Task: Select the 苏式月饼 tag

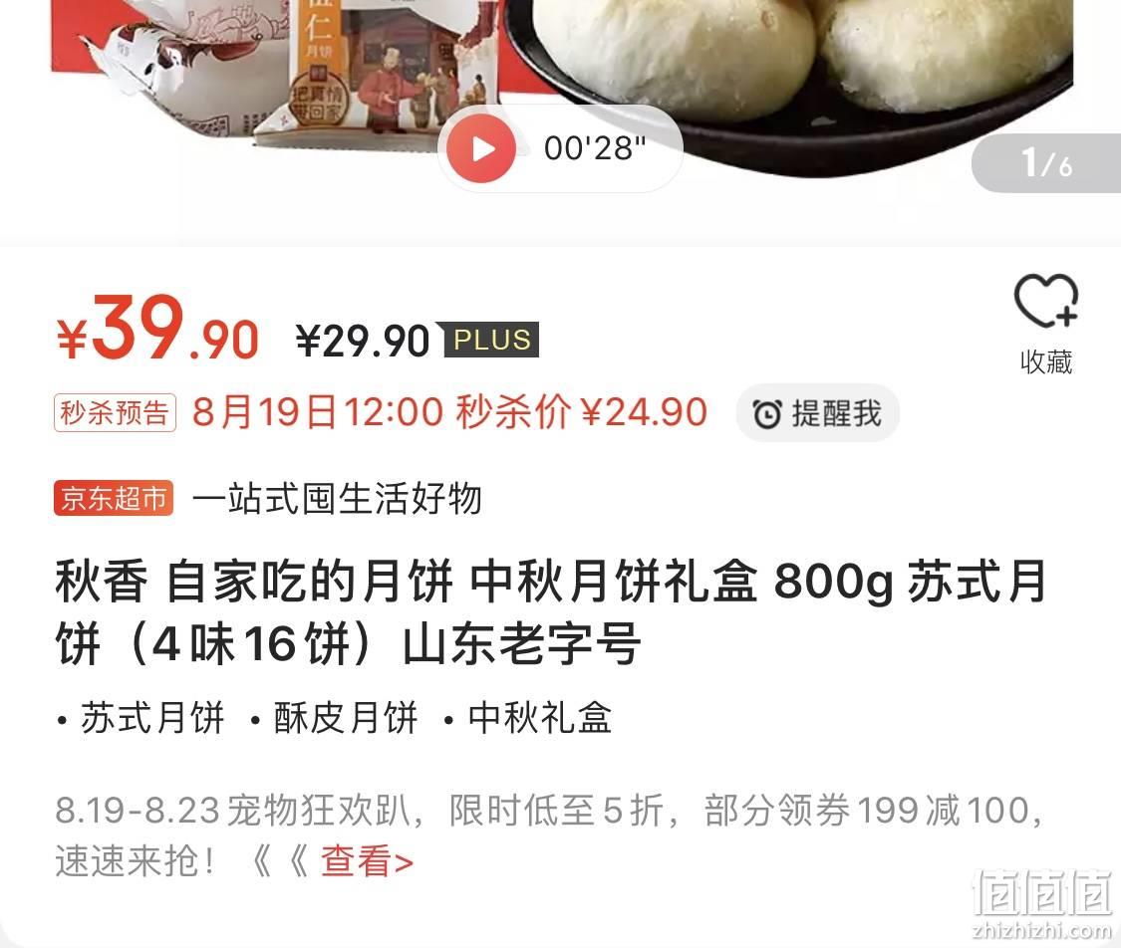Action: point(152,717)
